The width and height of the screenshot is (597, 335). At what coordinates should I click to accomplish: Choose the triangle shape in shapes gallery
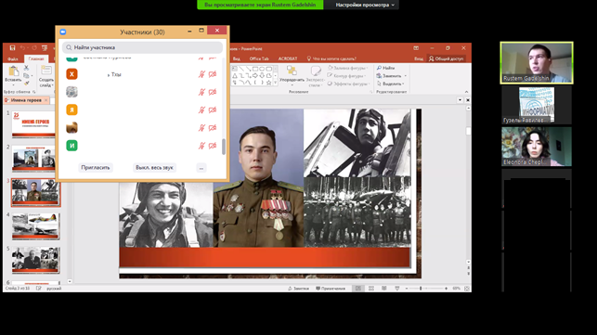(x=235, y=76)
